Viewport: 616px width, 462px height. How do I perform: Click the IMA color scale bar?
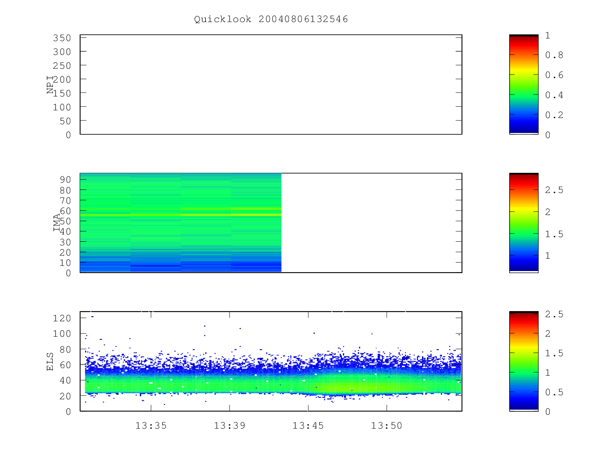(524, 223)
